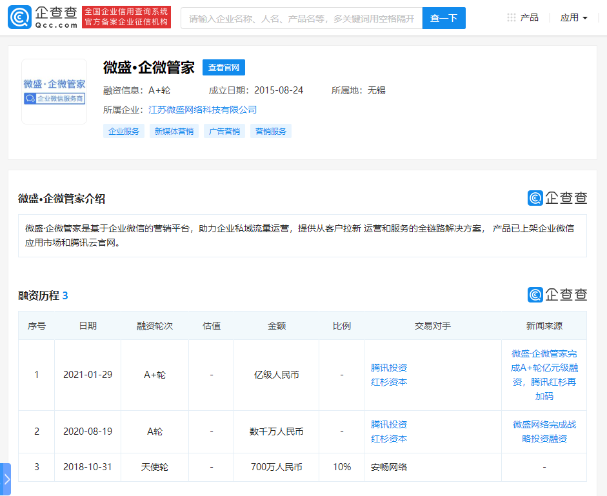The image size is (607, 496).
Task: Click the 全国企业信用查询系统 red banner
Action: coord(126,17)
